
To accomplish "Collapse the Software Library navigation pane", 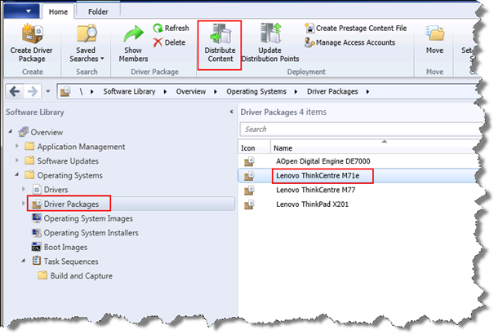I will pyautogui.click(x=231, y=112).
